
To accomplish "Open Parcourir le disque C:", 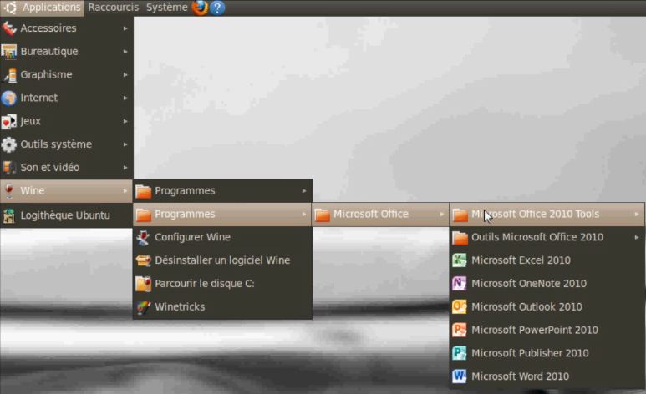I will click(222, 284).
